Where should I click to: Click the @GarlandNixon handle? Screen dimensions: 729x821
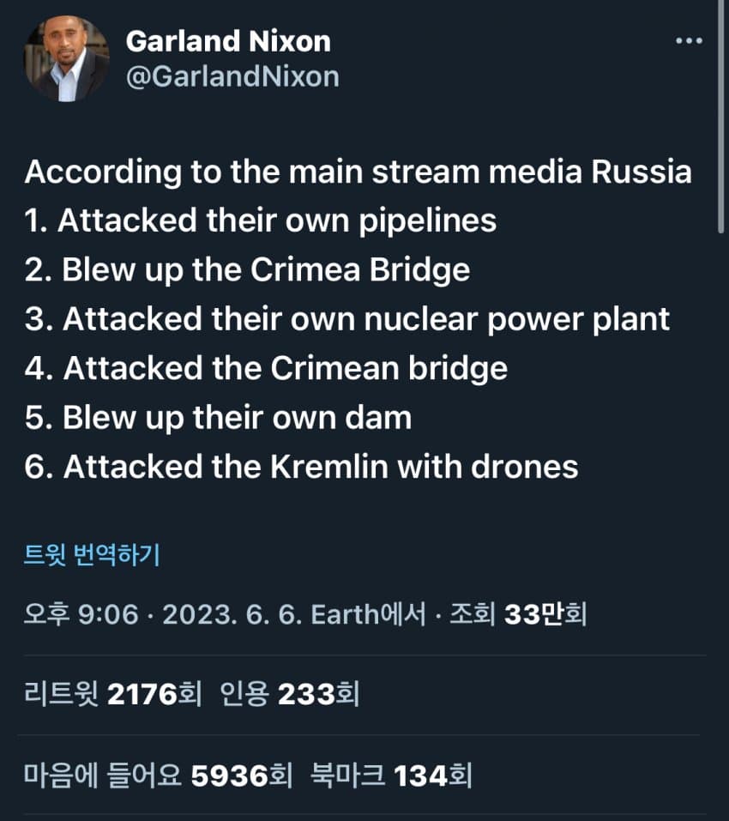coord(232,76)
